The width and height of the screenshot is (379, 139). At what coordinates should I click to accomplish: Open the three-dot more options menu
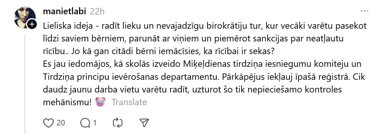365,11
